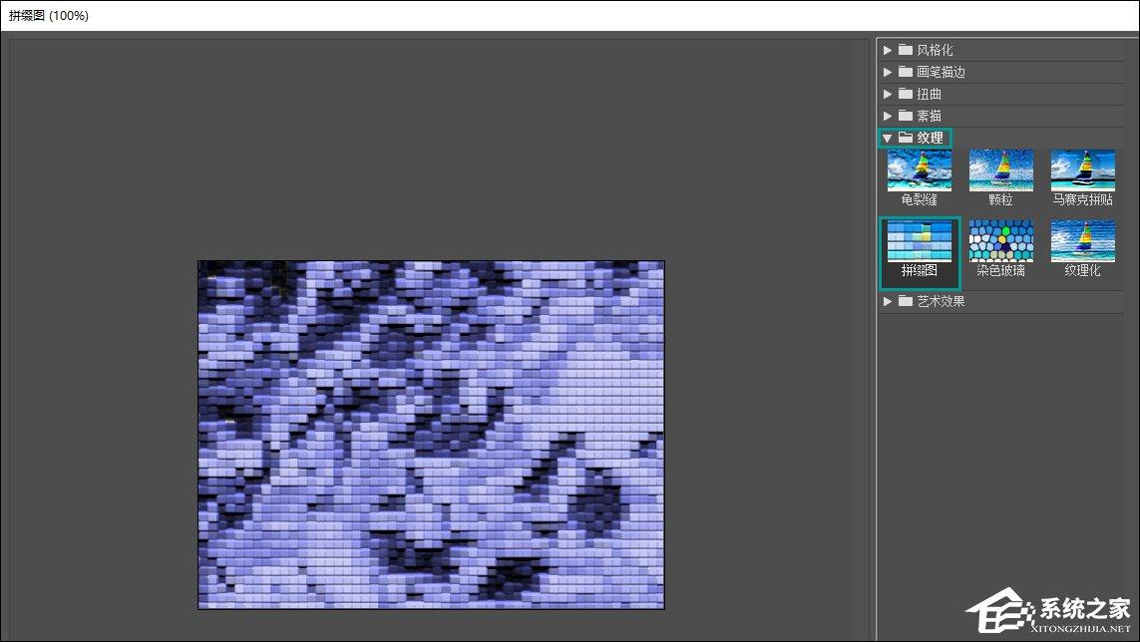Image resolution: width=1140 pixels, height=642 pixels.
Task: Apply the 马赛克拼贴 filter thumbnail
Action: (x=1082, y=170)
